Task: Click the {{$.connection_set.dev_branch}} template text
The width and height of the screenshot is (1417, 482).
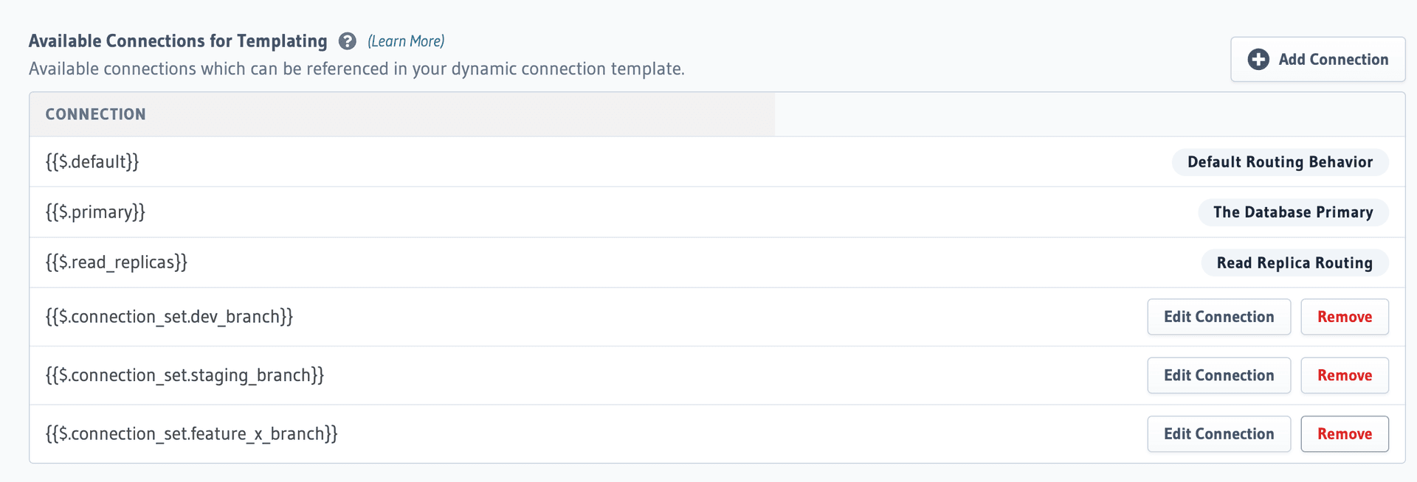Action: pyautogui.click(x=170, y=316)
